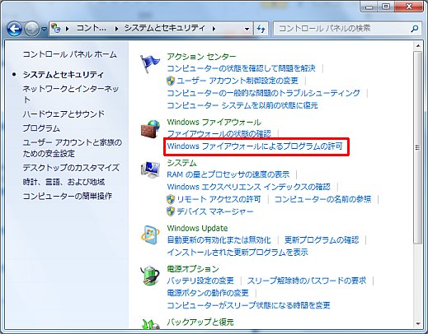Screen dimensions: 428x334
Task: Open the Windows Firewall brick wall icon
Action: coord(150,128)
